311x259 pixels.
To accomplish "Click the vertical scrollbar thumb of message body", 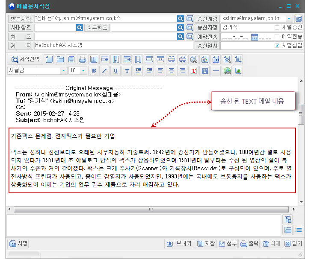I will pyautogui.click(x=301, y=114).
